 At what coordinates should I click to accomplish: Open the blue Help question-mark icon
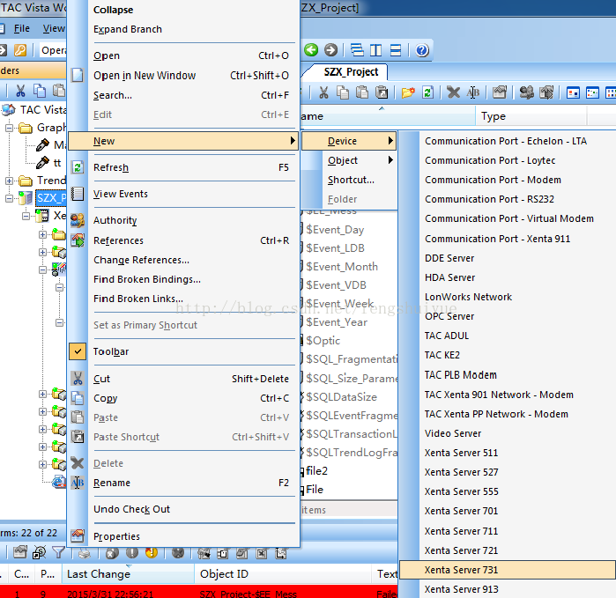pyautogui.click(x=422, y=50)
